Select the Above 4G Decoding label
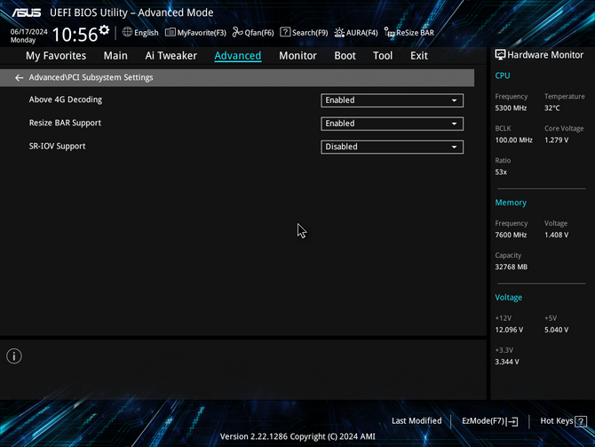The height and width of the screenshot is (447, 595). [65, 100]
